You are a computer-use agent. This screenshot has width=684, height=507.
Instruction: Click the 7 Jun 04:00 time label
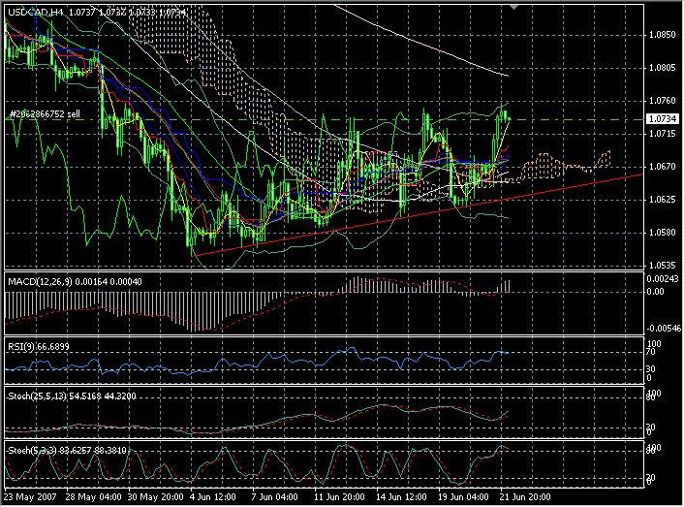coord(275,497)
